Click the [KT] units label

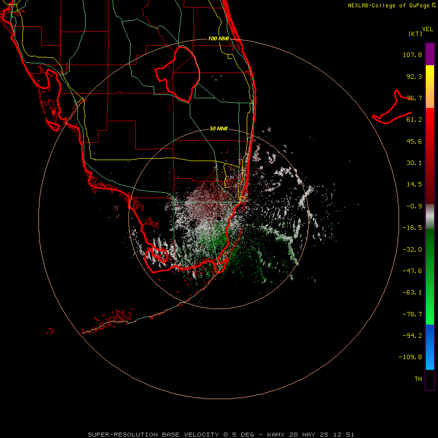click(x=416, y=34)
